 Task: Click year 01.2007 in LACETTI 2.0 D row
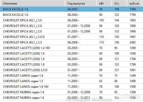[73, 70]
